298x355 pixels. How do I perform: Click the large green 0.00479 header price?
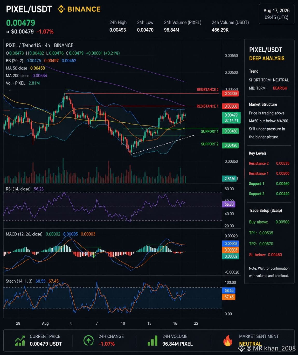pyautogui.click(x=20, y=23)
